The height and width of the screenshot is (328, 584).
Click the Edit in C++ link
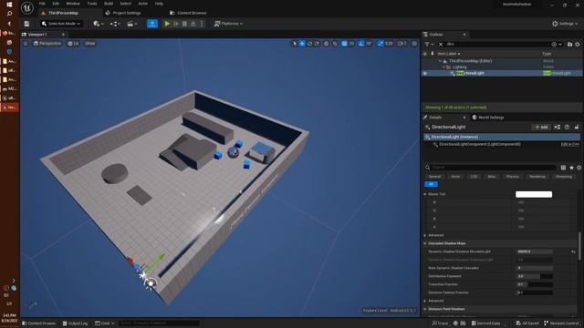pyautogui.click(x=569, y=144)
